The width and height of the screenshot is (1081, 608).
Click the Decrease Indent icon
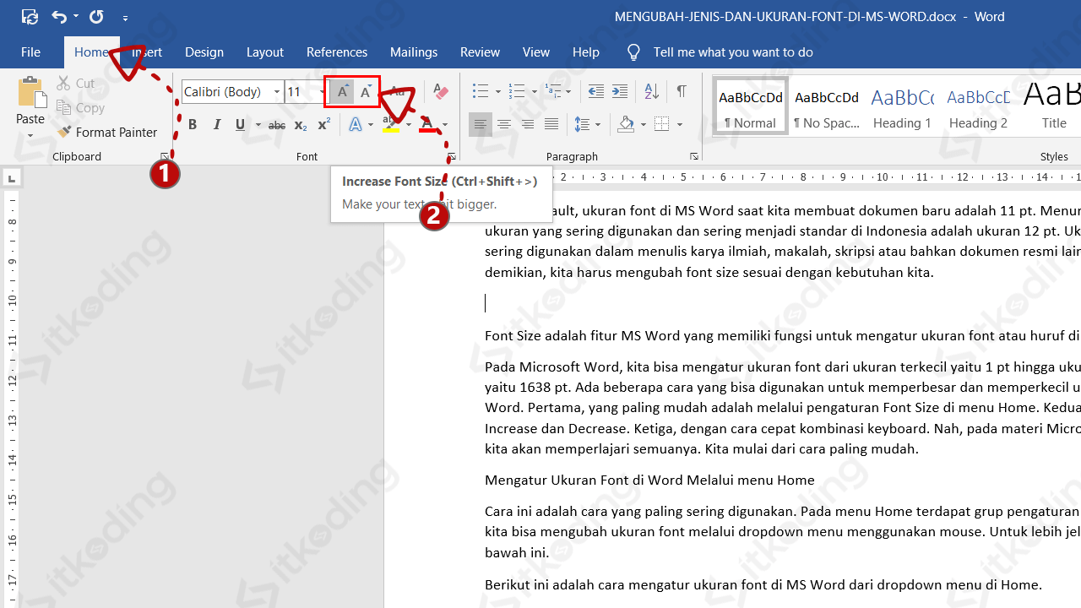[595, 91]
